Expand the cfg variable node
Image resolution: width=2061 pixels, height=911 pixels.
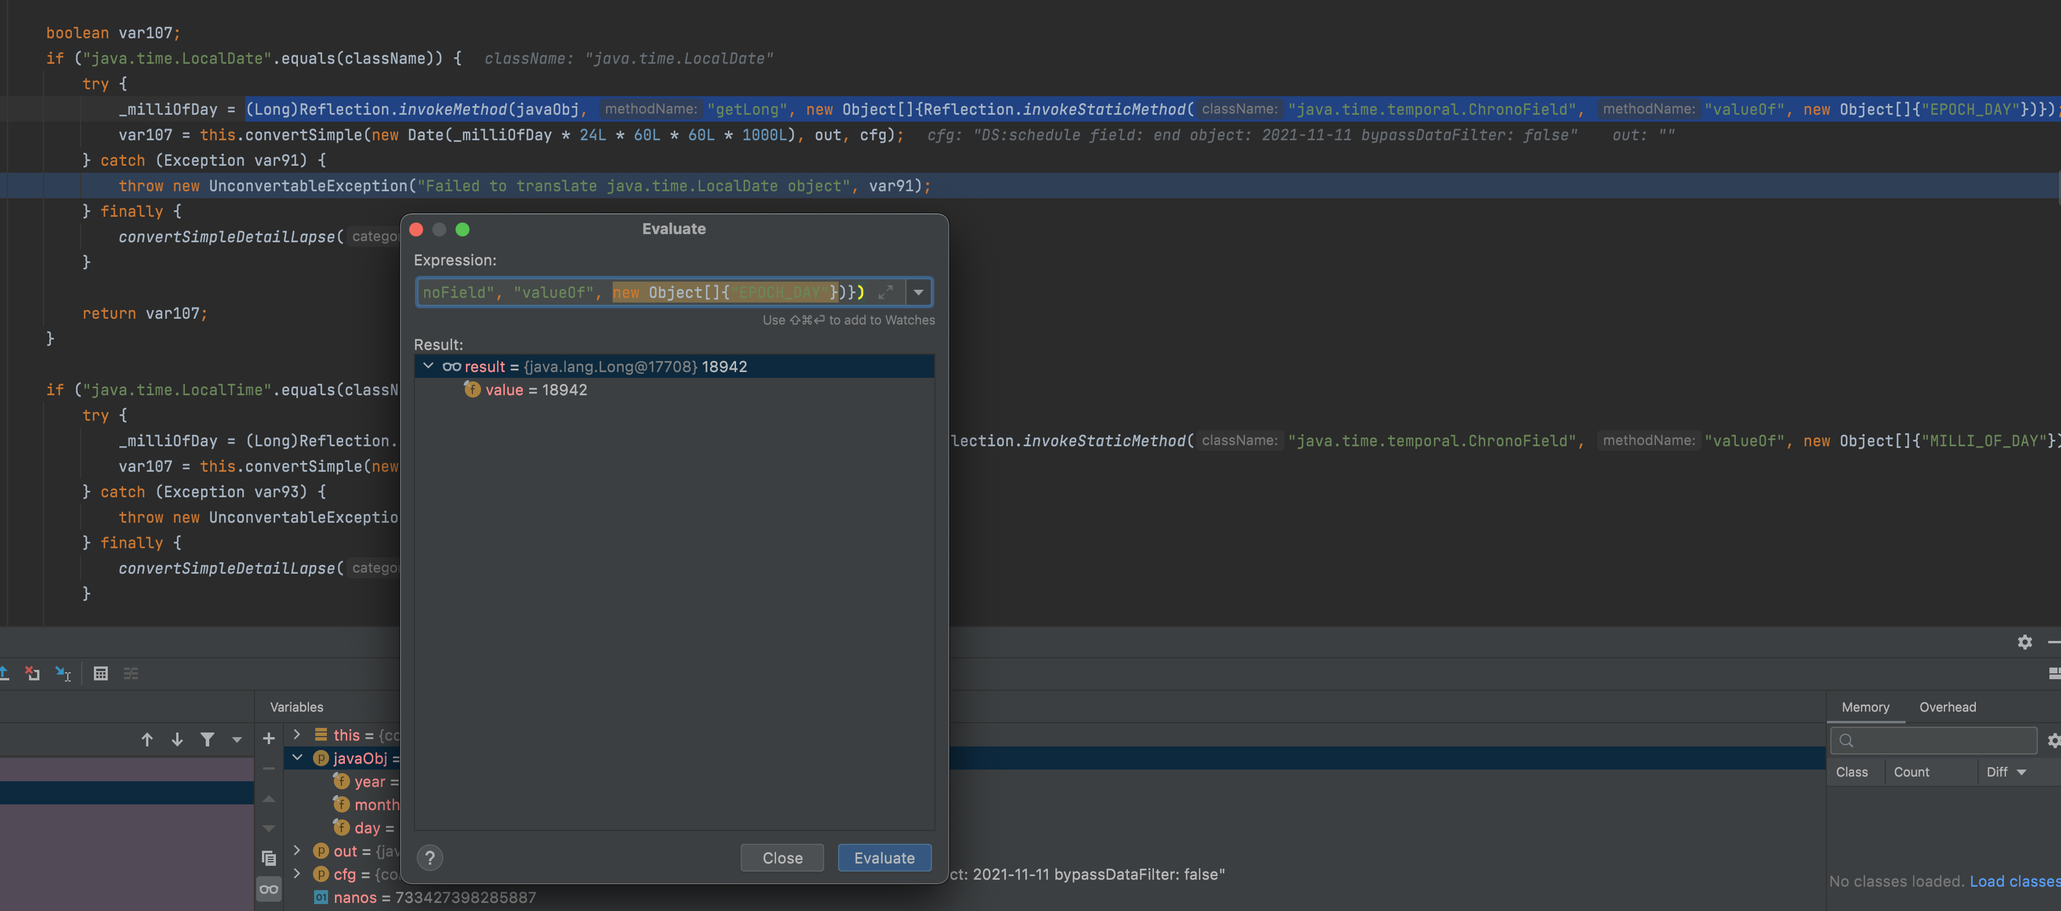click(x=298, y=873)
